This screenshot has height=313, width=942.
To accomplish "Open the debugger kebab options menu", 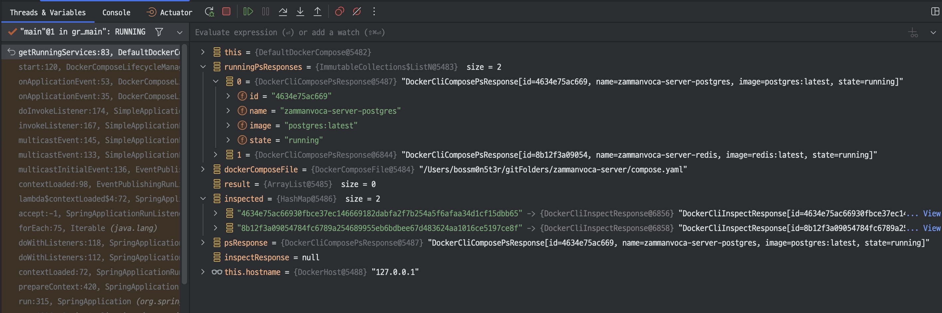I will click(374, 11).
